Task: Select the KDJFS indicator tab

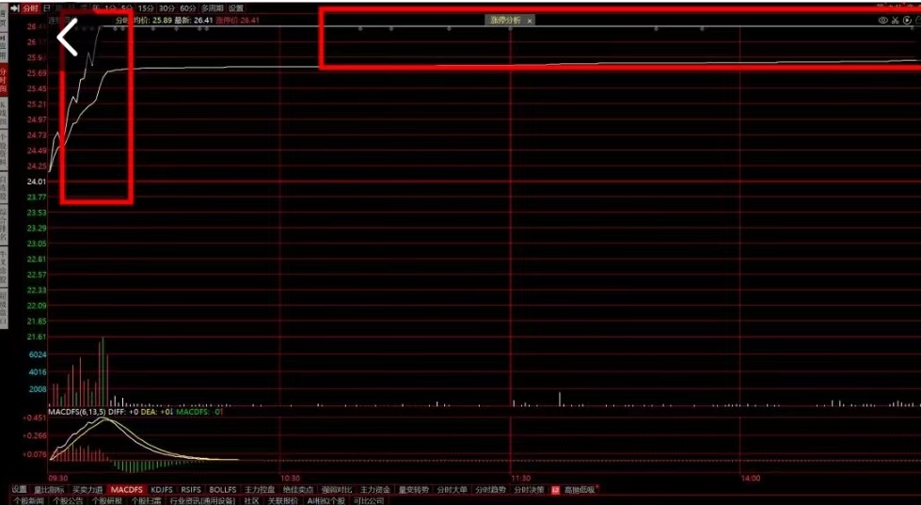Action: [162, 489]
